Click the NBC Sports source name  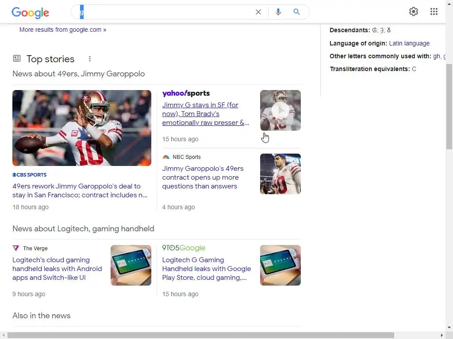point(187,157)
